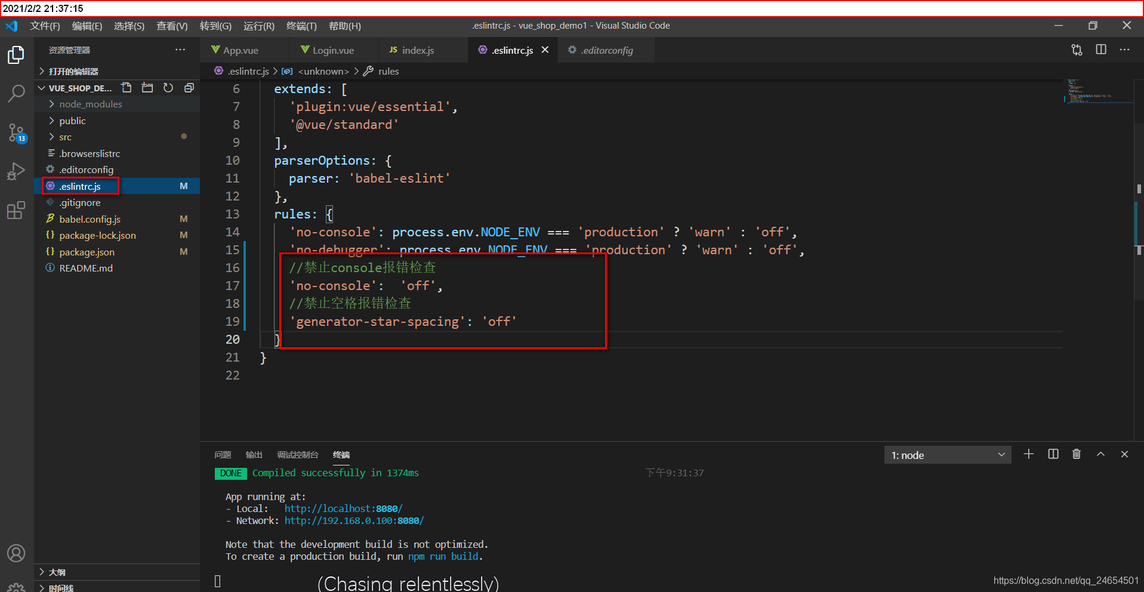1144x592 pixels.
Task: Expand the 打开的编辑器 section
Action: (117, 72)
